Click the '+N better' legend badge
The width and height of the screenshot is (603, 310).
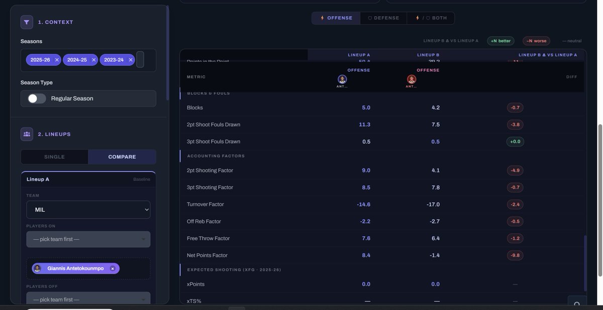[x=500, y=41]
